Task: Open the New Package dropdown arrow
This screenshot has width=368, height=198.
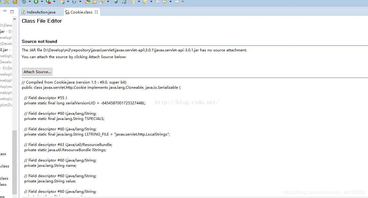Action: click(68, 2)
